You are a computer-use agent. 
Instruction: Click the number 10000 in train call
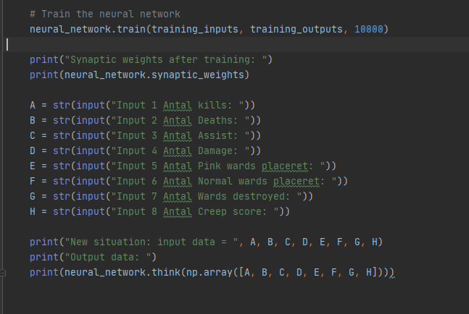[x=369, y=30]
